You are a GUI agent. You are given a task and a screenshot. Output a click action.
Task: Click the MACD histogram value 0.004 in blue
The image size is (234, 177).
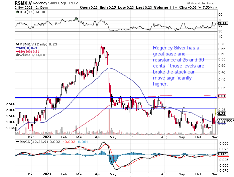click(x=83, y=142)
